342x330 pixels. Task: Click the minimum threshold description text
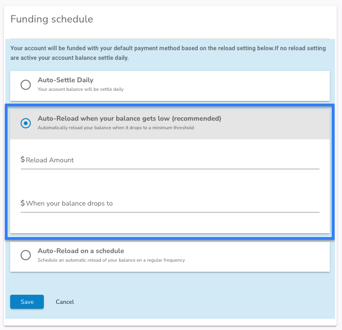tap(115, 128)
